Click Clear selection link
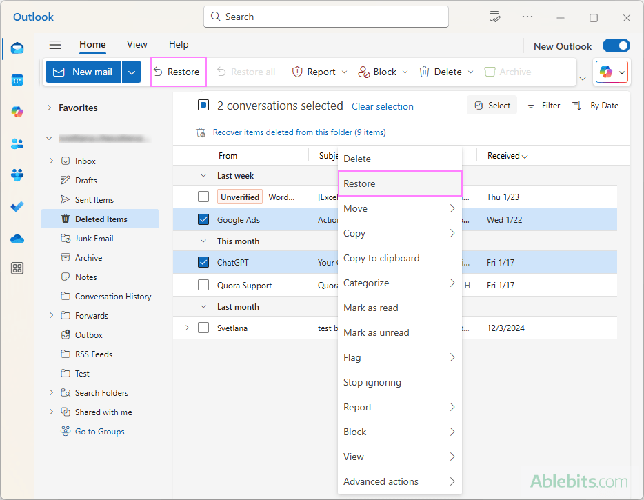 pos(383,106)
